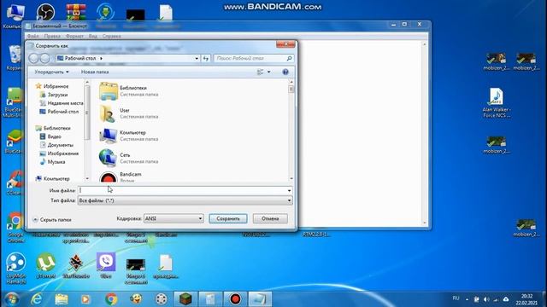The image size is (547, 307).
Task: Open the dialog help question-mark icon
Action: [285, 72]
